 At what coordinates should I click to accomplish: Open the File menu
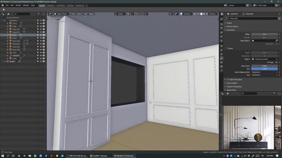pyautogui.click(x=7, y=5)
